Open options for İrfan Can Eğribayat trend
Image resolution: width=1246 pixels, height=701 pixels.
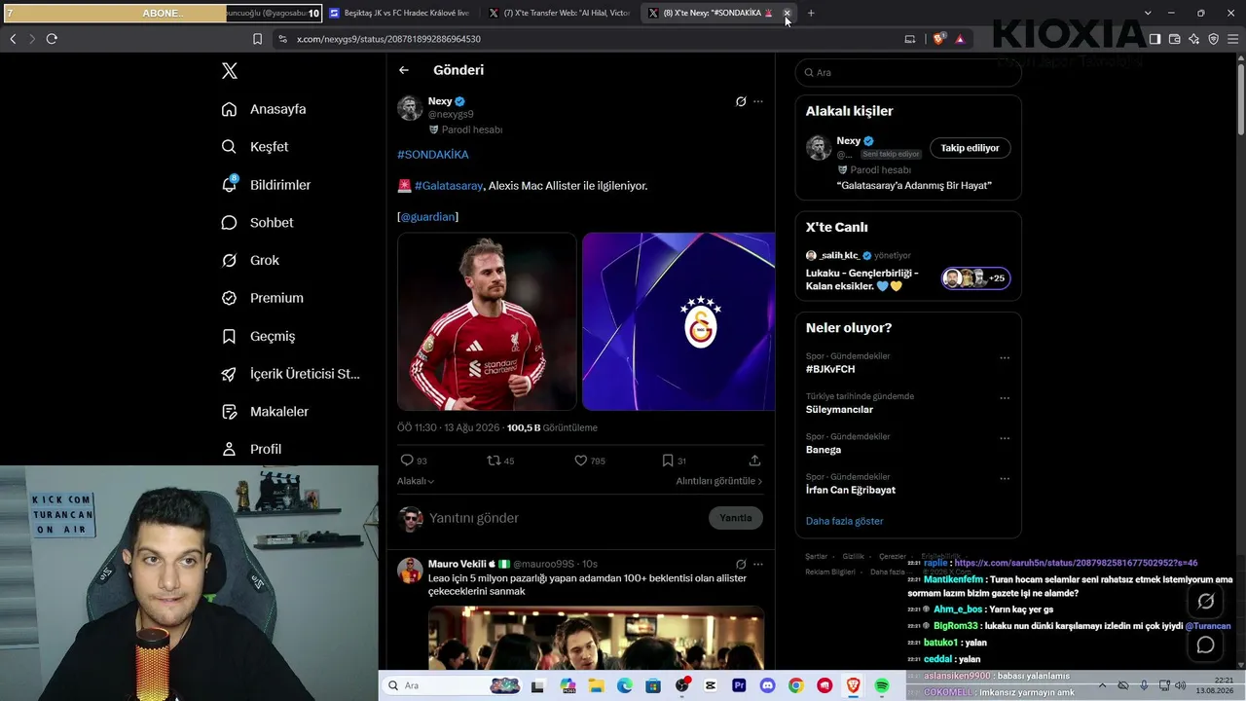(x=1005, y=479)
